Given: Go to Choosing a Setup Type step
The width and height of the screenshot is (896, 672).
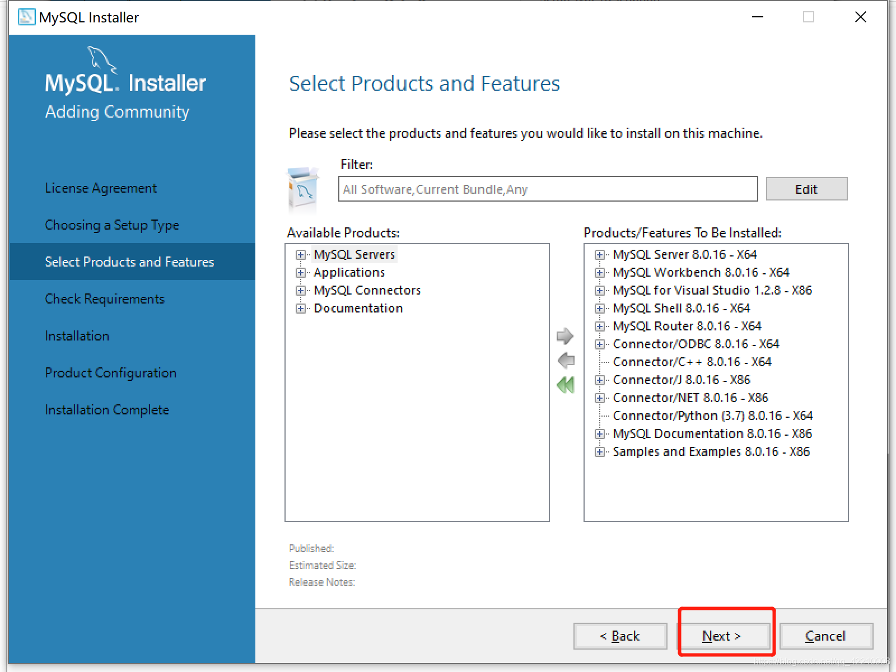Looking at the screenshot, I should (x=112, y=225).
